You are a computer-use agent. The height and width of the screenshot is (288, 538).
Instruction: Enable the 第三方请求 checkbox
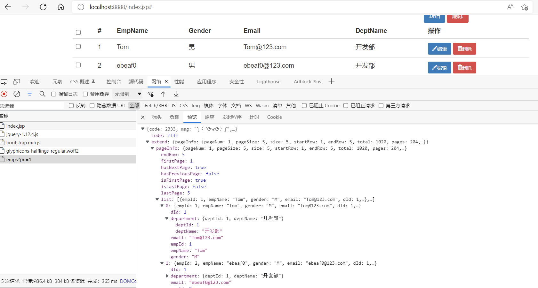[x=381, y=105]
